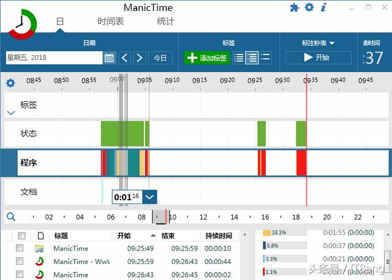Check the first ManicTime row checkbox
Image resolution: width=392 pixels, height=280 pixels.
(x=20, y=248)
